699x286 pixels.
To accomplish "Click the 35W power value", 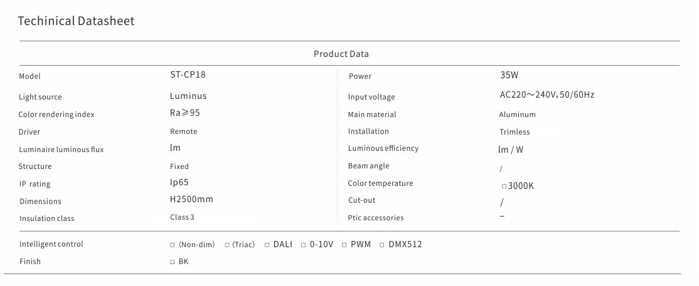I will [x=509, y=75].
